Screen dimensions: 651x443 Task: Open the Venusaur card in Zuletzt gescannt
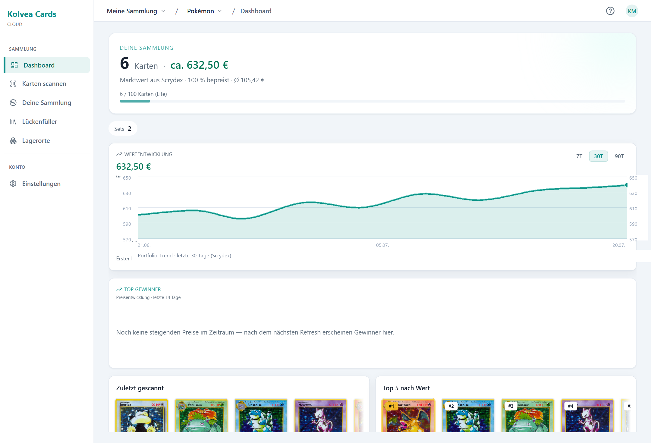click(x=201, y=416)
